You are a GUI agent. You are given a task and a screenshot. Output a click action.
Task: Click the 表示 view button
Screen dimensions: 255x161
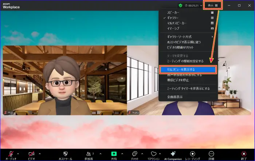pyautogui.click(x=212, y=5)
